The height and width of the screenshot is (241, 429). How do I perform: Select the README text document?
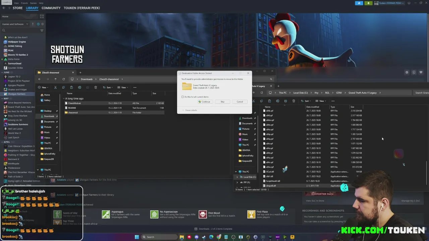114,108
